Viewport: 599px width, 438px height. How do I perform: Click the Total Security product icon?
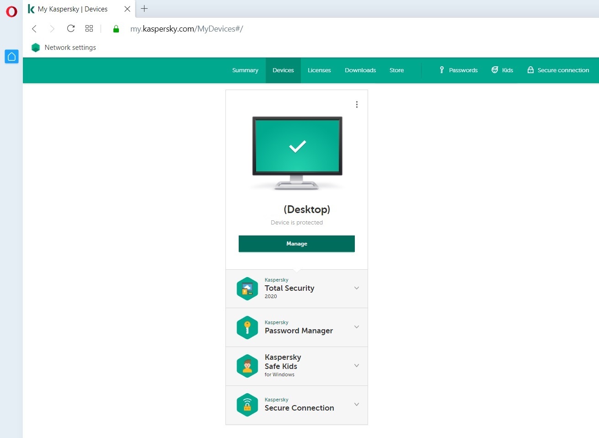[247, 289]
